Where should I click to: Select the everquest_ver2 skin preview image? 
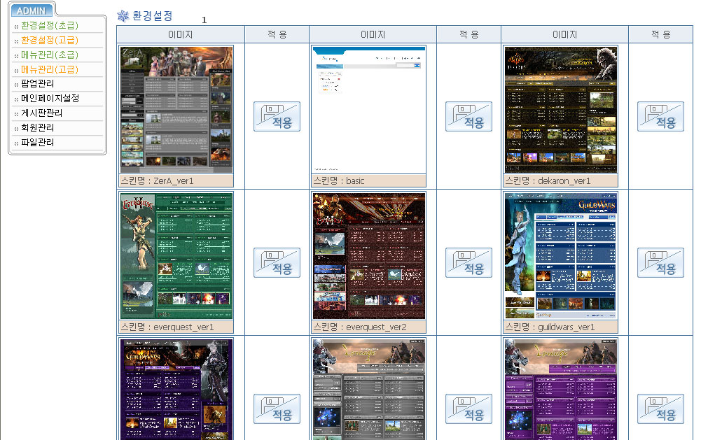coord(368,256)
